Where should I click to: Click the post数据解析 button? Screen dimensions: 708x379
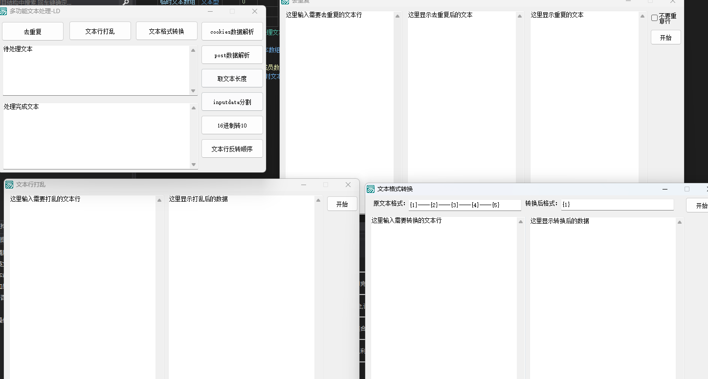232,55
